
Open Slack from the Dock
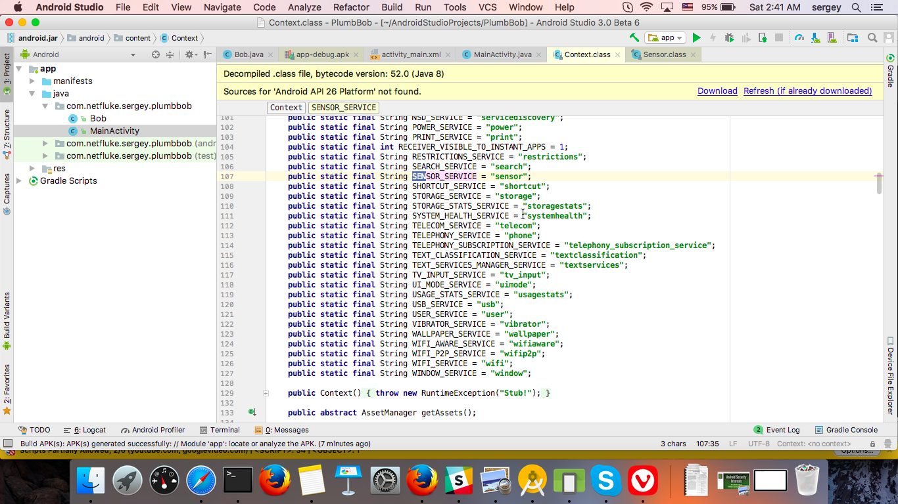[x=459, y=482]
